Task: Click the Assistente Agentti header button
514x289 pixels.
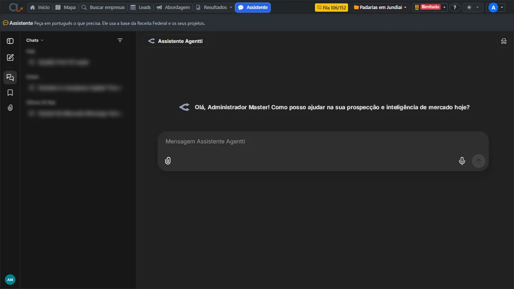Action: tap(175, 41)
